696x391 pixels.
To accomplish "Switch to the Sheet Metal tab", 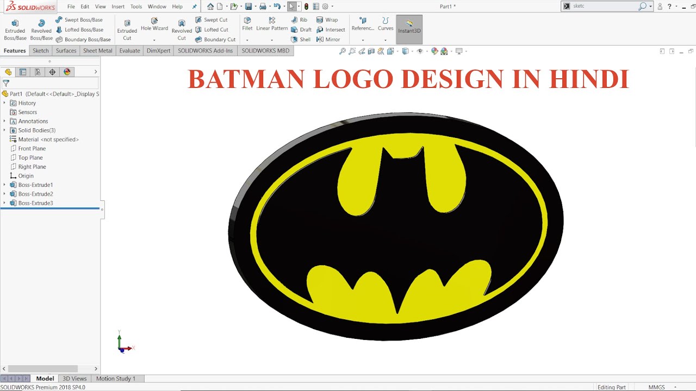I will point(98,51).
